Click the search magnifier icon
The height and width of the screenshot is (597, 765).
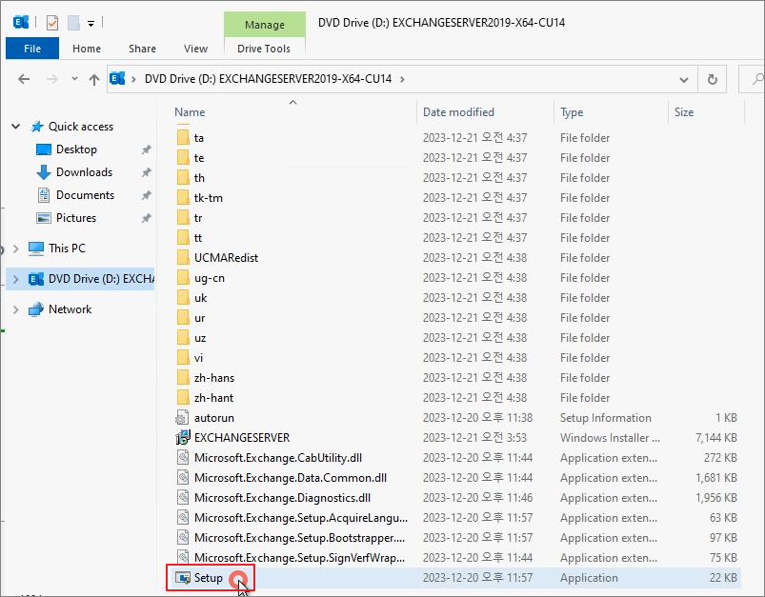pos(756,79)
